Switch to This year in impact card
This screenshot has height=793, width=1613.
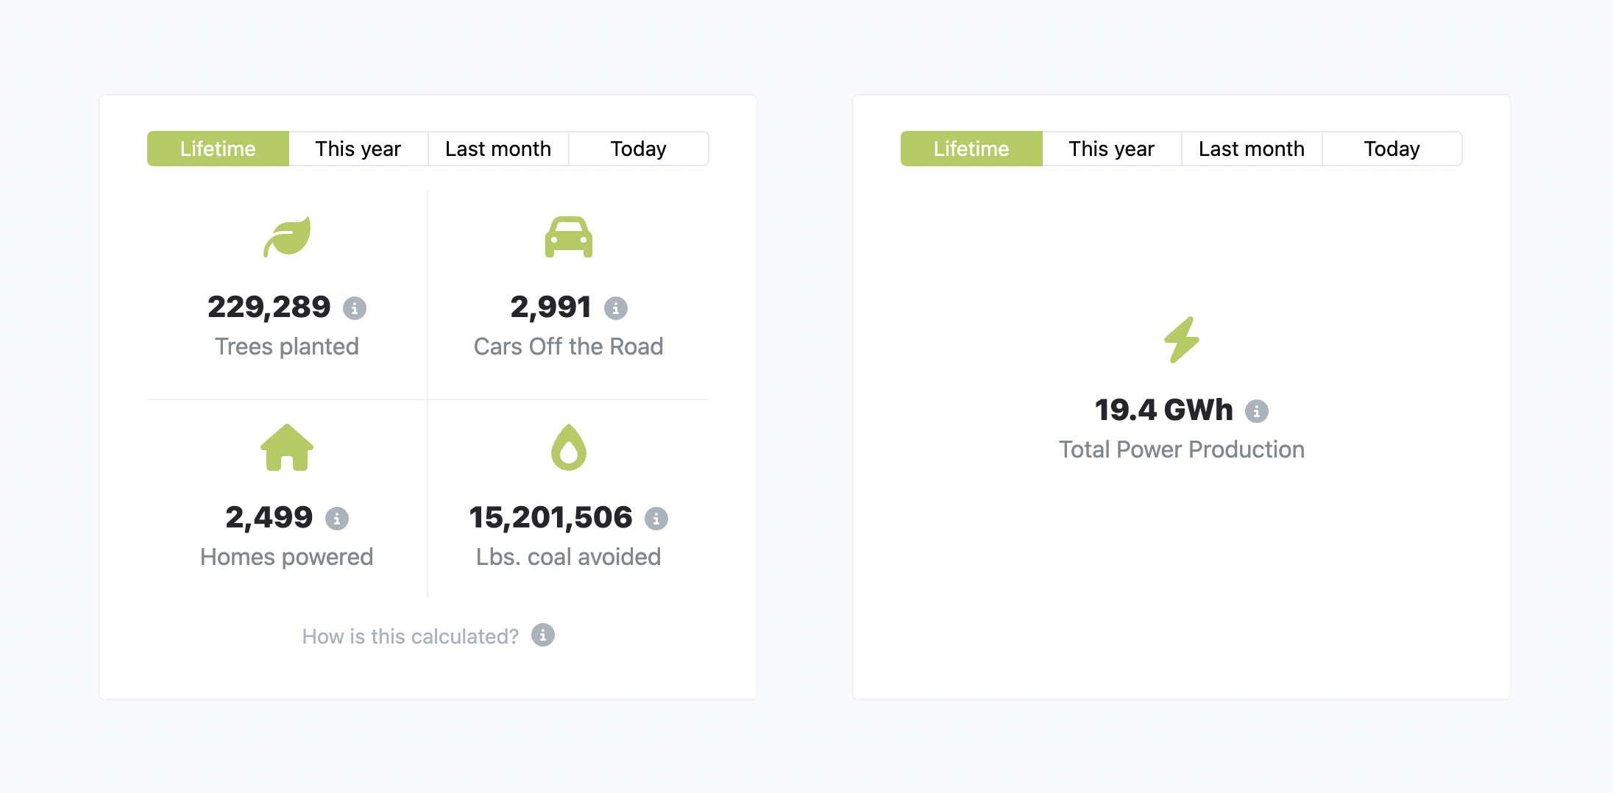pyautogui.click(x=358, y=149)
